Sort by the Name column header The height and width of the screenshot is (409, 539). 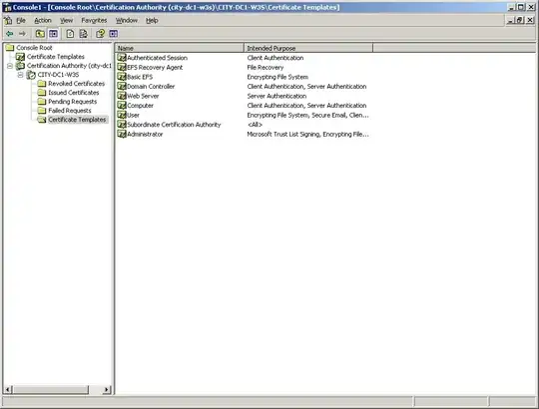(179, 48)
